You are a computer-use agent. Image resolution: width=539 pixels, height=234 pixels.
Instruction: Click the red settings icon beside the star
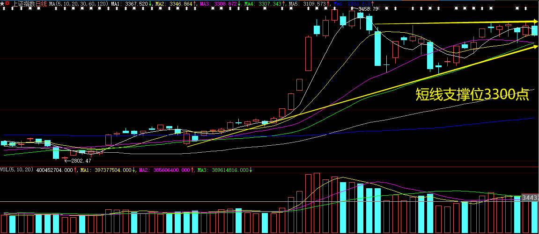pos(7,4)
